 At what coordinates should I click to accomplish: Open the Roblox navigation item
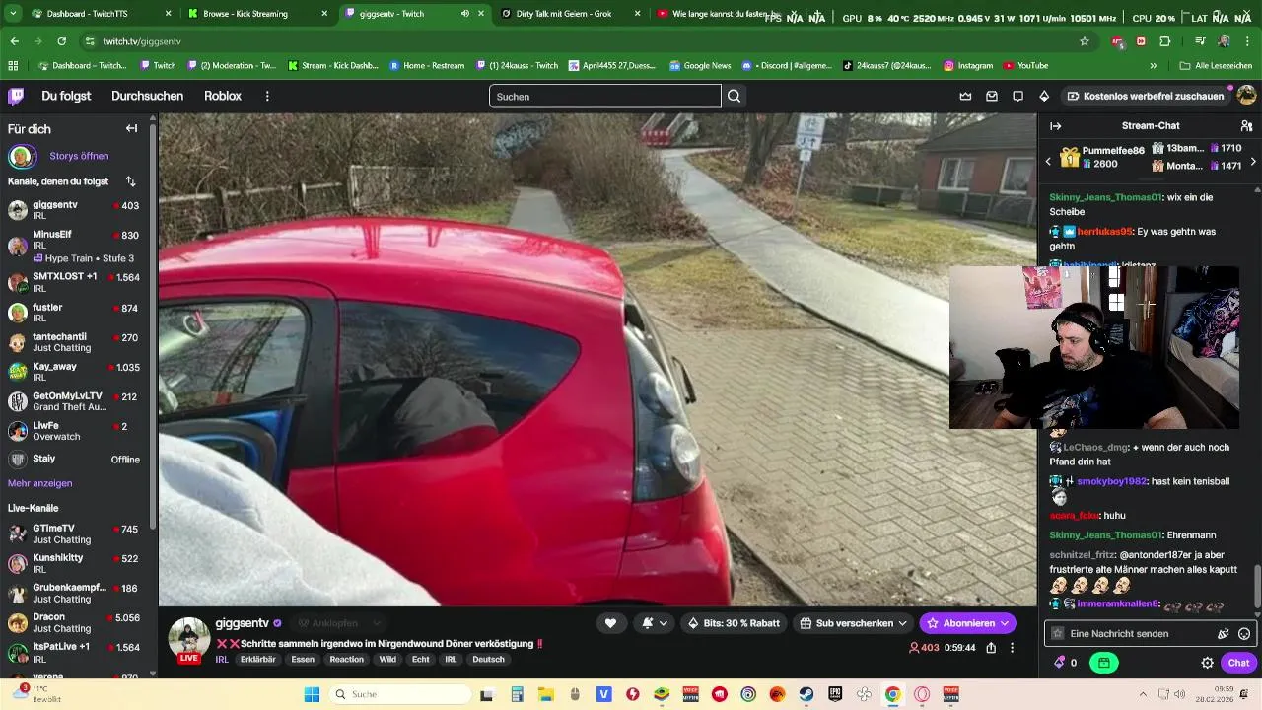(x=223, y=96)
